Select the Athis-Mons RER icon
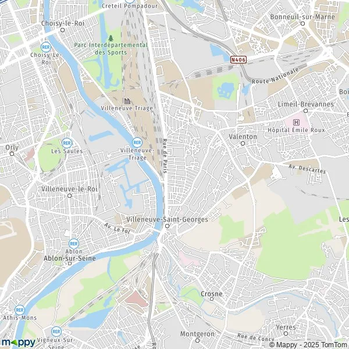Image resolution: width=349 pixels, height=349 pixels. coord(20,310)
